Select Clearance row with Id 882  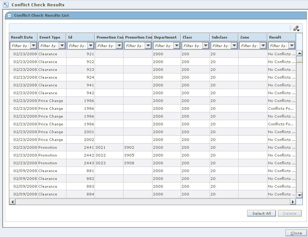pyautogui.click(x=153, y=178)
